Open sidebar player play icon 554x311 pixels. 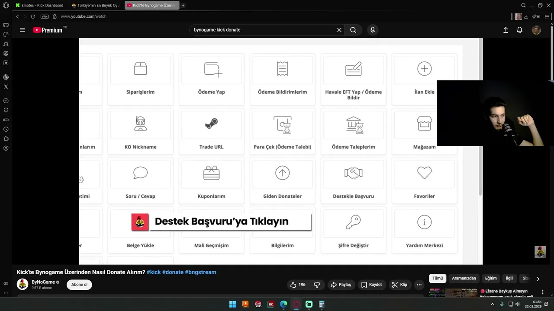[x=6, y=101]
